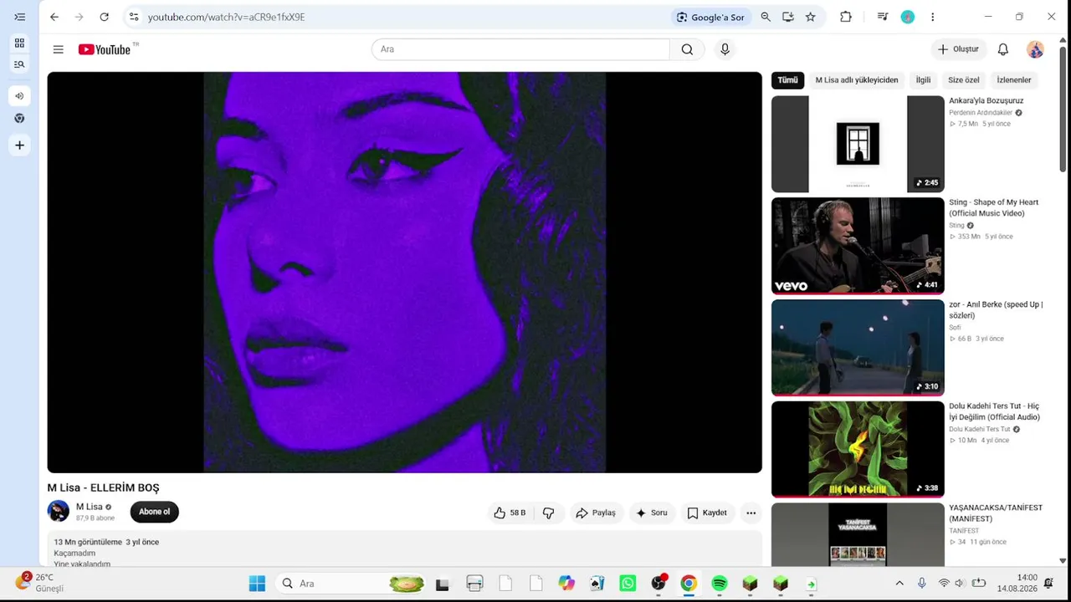Open Chrome extensions puzzle icon
This screenshot has height=602, width=1071.
pos(846,17)
